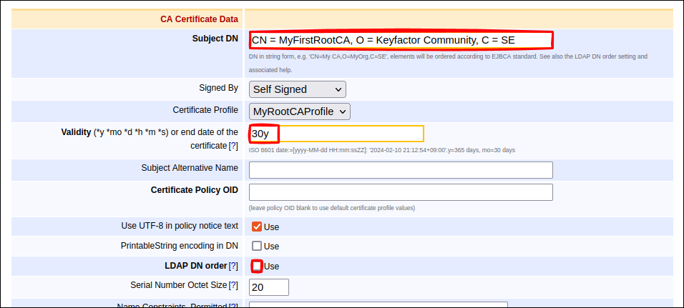Click the Subject Alternative Name field
Image resolution: width=684 pixels, height=308 pixels.
pyautogui.click(x=401, y=170)
